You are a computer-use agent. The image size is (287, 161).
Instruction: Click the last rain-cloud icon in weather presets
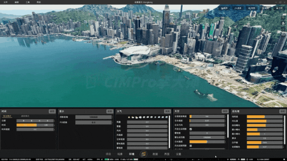pos(166,117)
